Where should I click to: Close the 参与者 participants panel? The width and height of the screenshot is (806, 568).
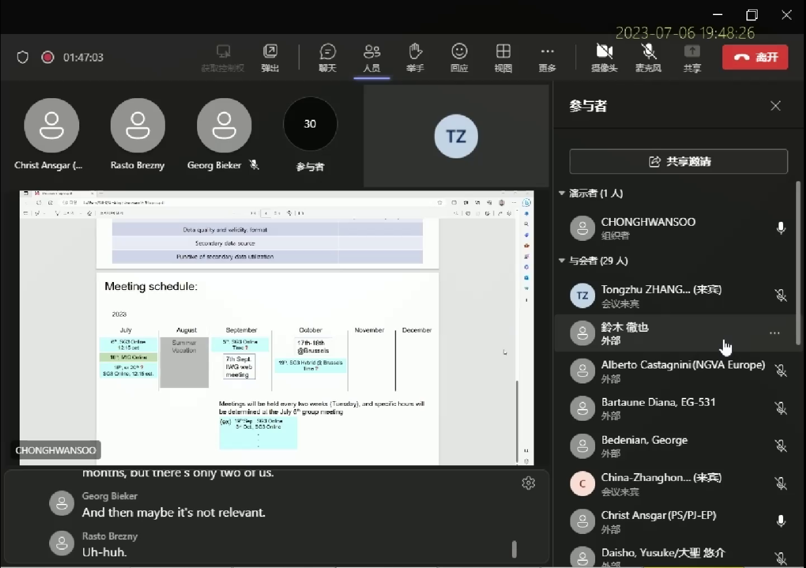point(776,106)
